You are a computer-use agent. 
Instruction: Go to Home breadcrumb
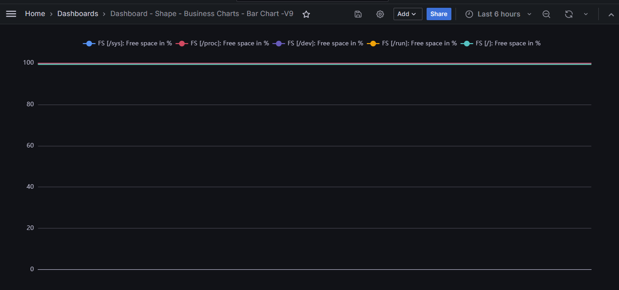(x=35, y=14)
